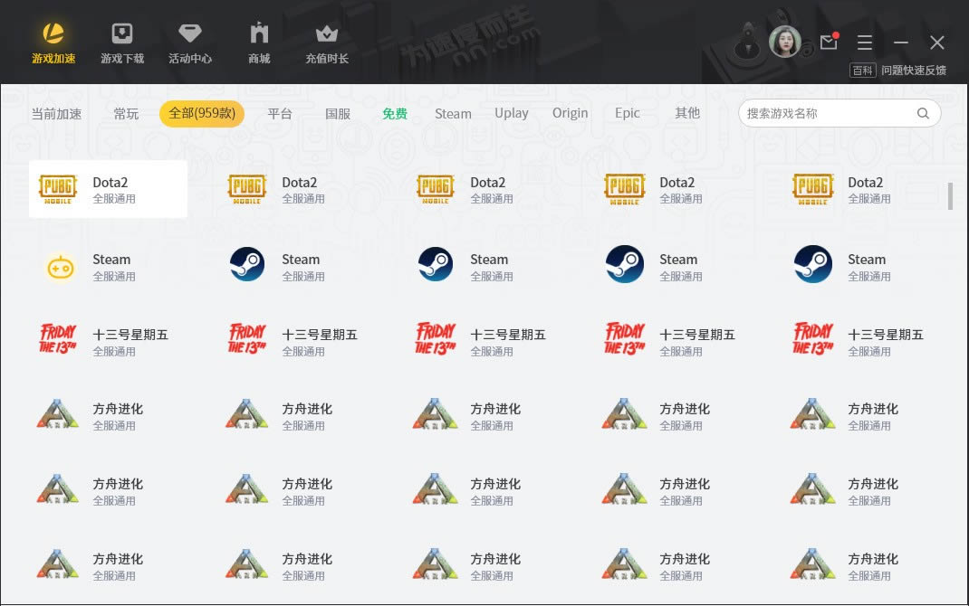This screenshot has height=606, width=969.
Task: Go to 游戏下载 download icon
Action: pyautogui.click(x=121, y=34)
